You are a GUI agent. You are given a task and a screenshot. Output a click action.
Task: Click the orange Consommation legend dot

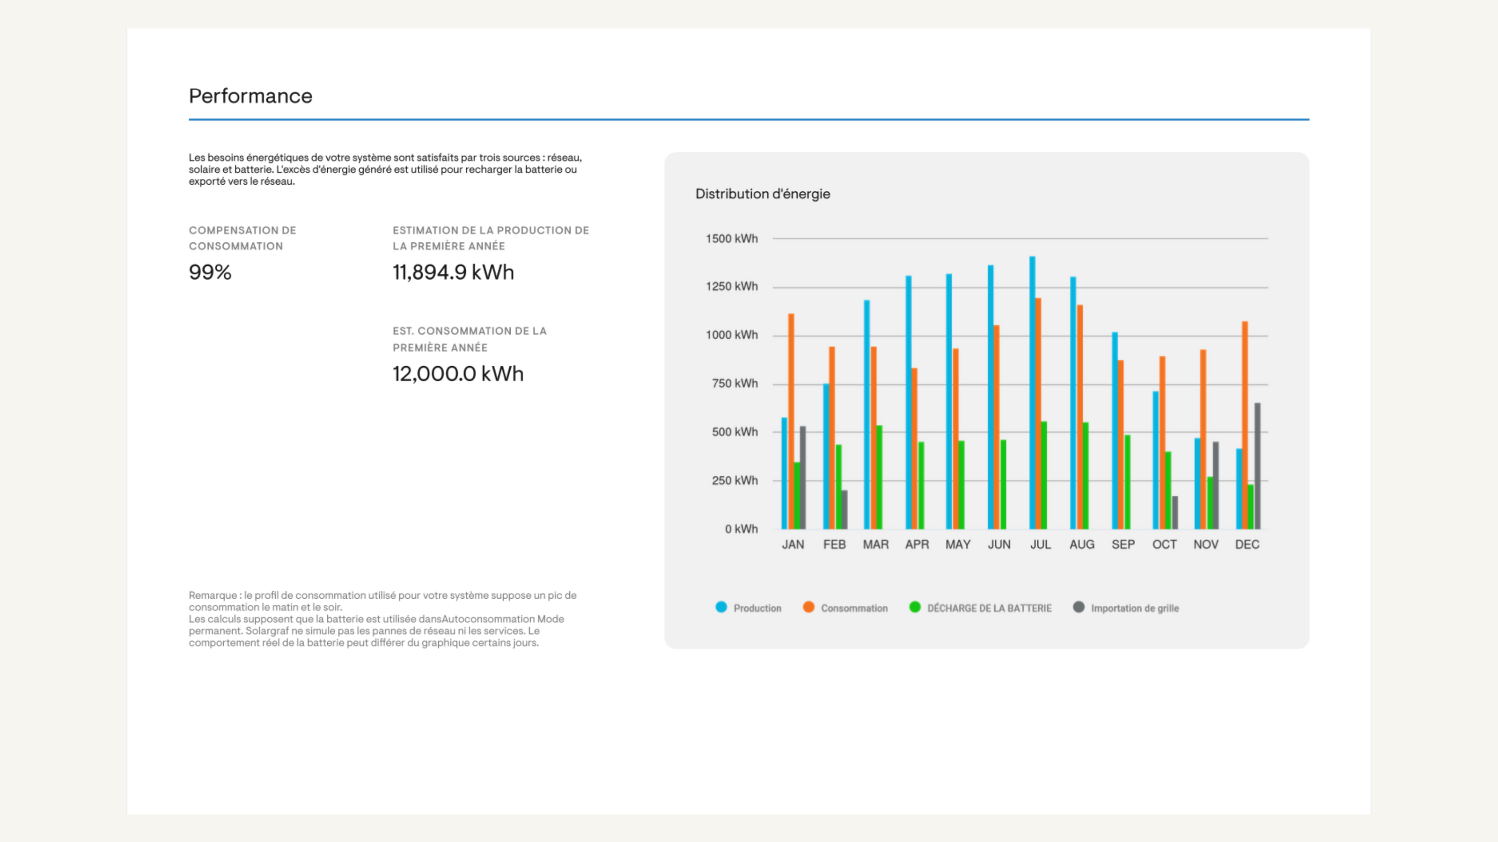click(x=808, y=607)
